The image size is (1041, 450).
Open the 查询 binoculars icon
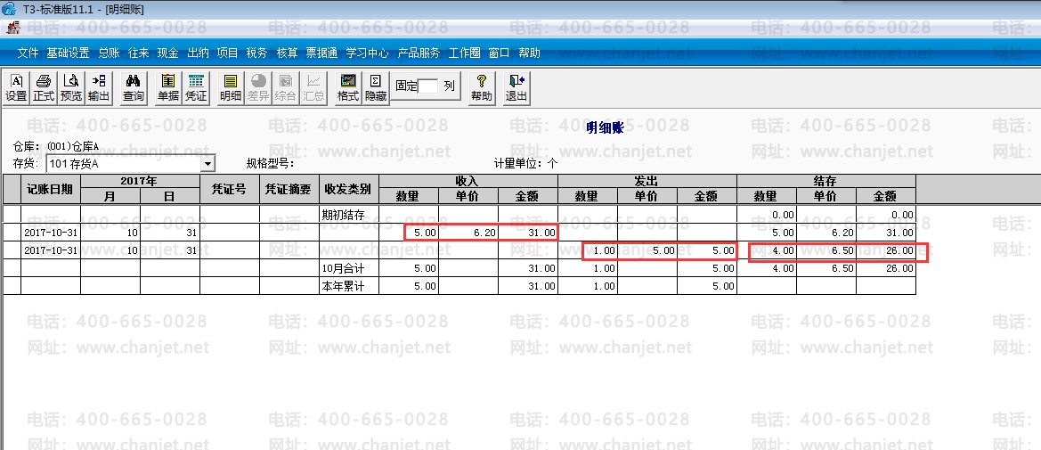[134, 87]
